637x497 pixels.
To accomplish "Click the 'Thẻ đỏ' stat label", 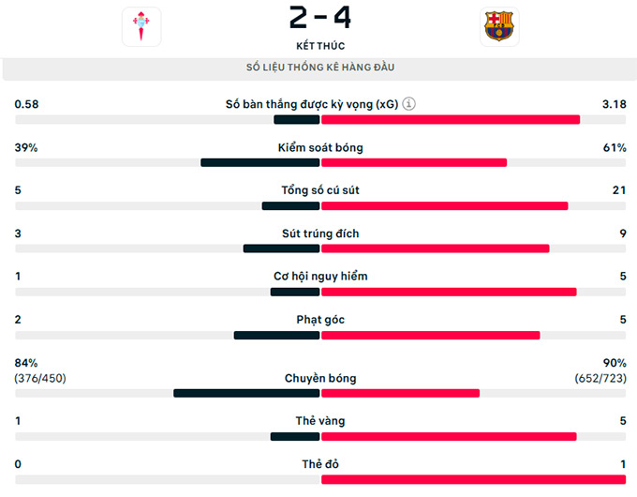I will tap(320, 464).
